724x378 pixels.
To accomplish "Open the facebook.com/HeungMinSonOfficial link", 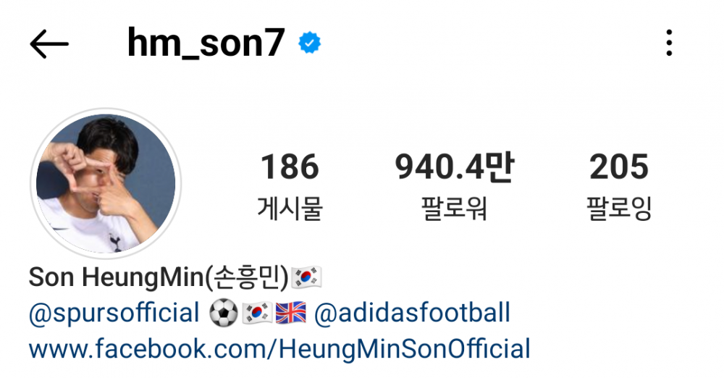I will 279,349.
